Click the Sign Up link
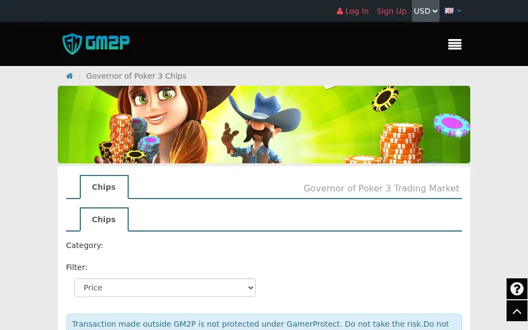This screenshot has width=528, height=330. (x=391, y=11)
